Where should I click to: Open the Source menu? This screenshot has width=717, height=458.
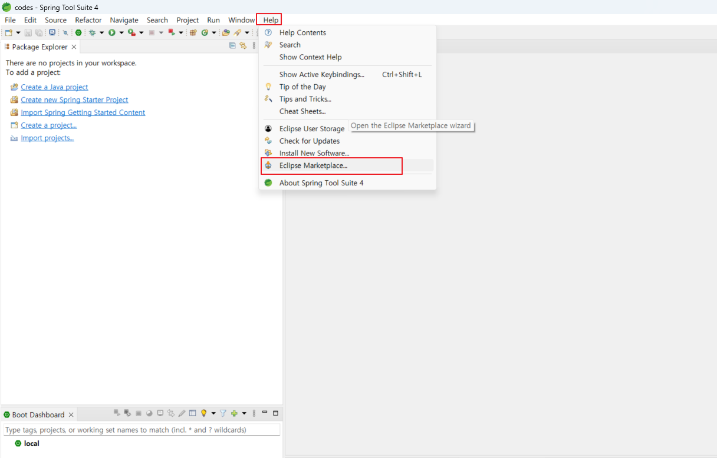click(55, 20)
